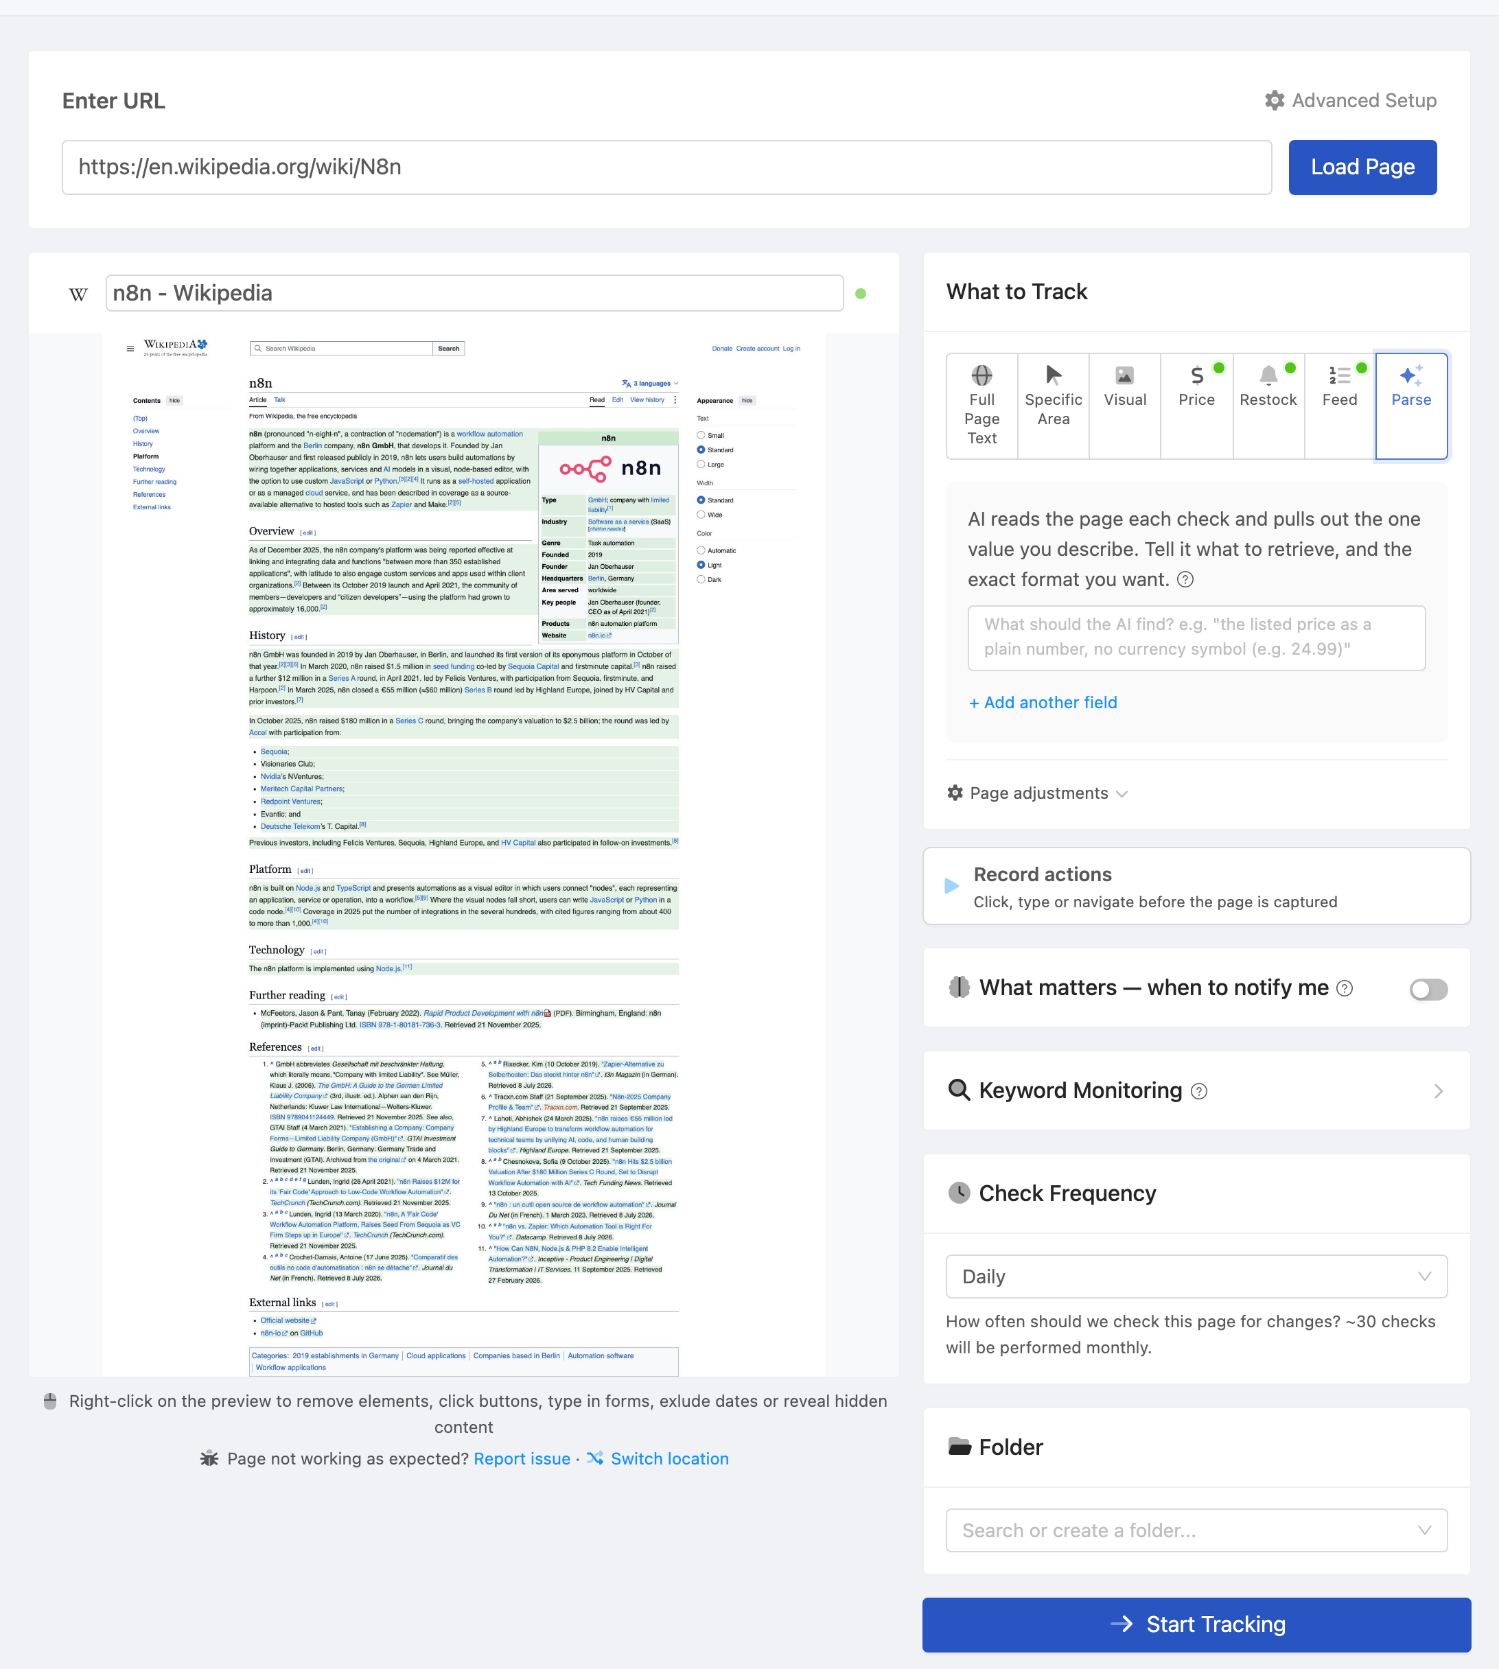Open Record actions panel
The height and width of the screenshot is (1669, 1499).
click(x=1197, y=886)
